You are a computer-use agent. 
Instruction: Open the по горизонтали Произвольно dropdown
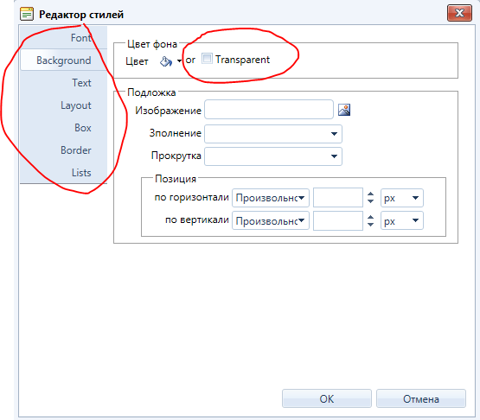coord(271,198)
